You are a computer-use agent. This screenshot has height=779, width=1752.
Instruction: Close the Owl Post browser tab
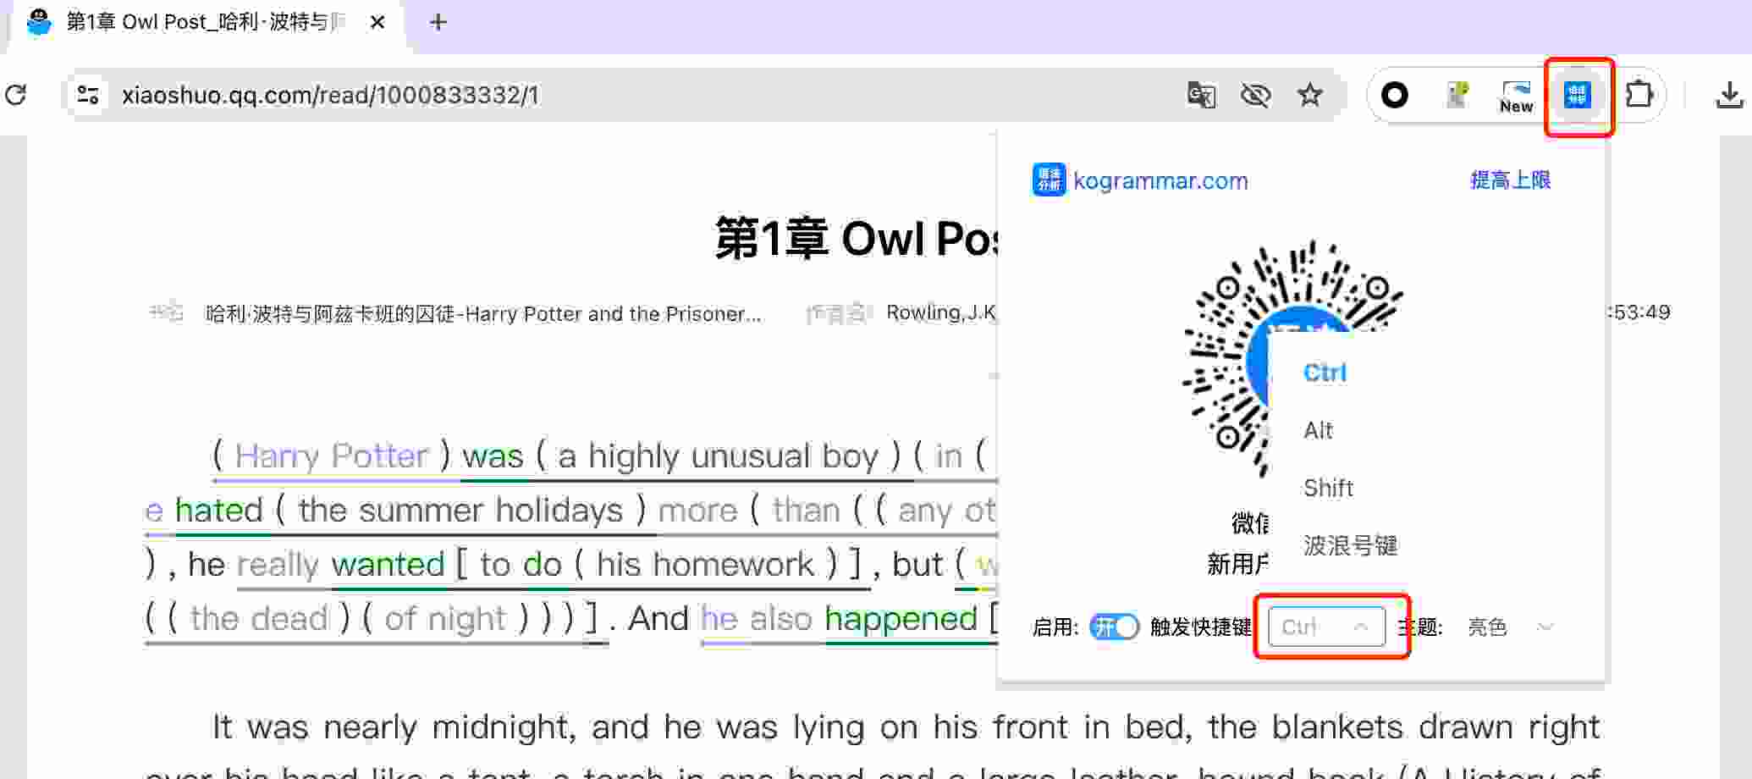pos(378,22)
